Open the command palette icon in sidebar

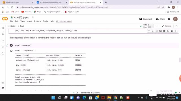point(3,83)
